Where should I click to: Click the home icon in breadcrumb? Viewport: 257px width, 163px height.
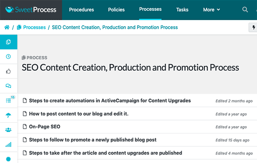7,27
